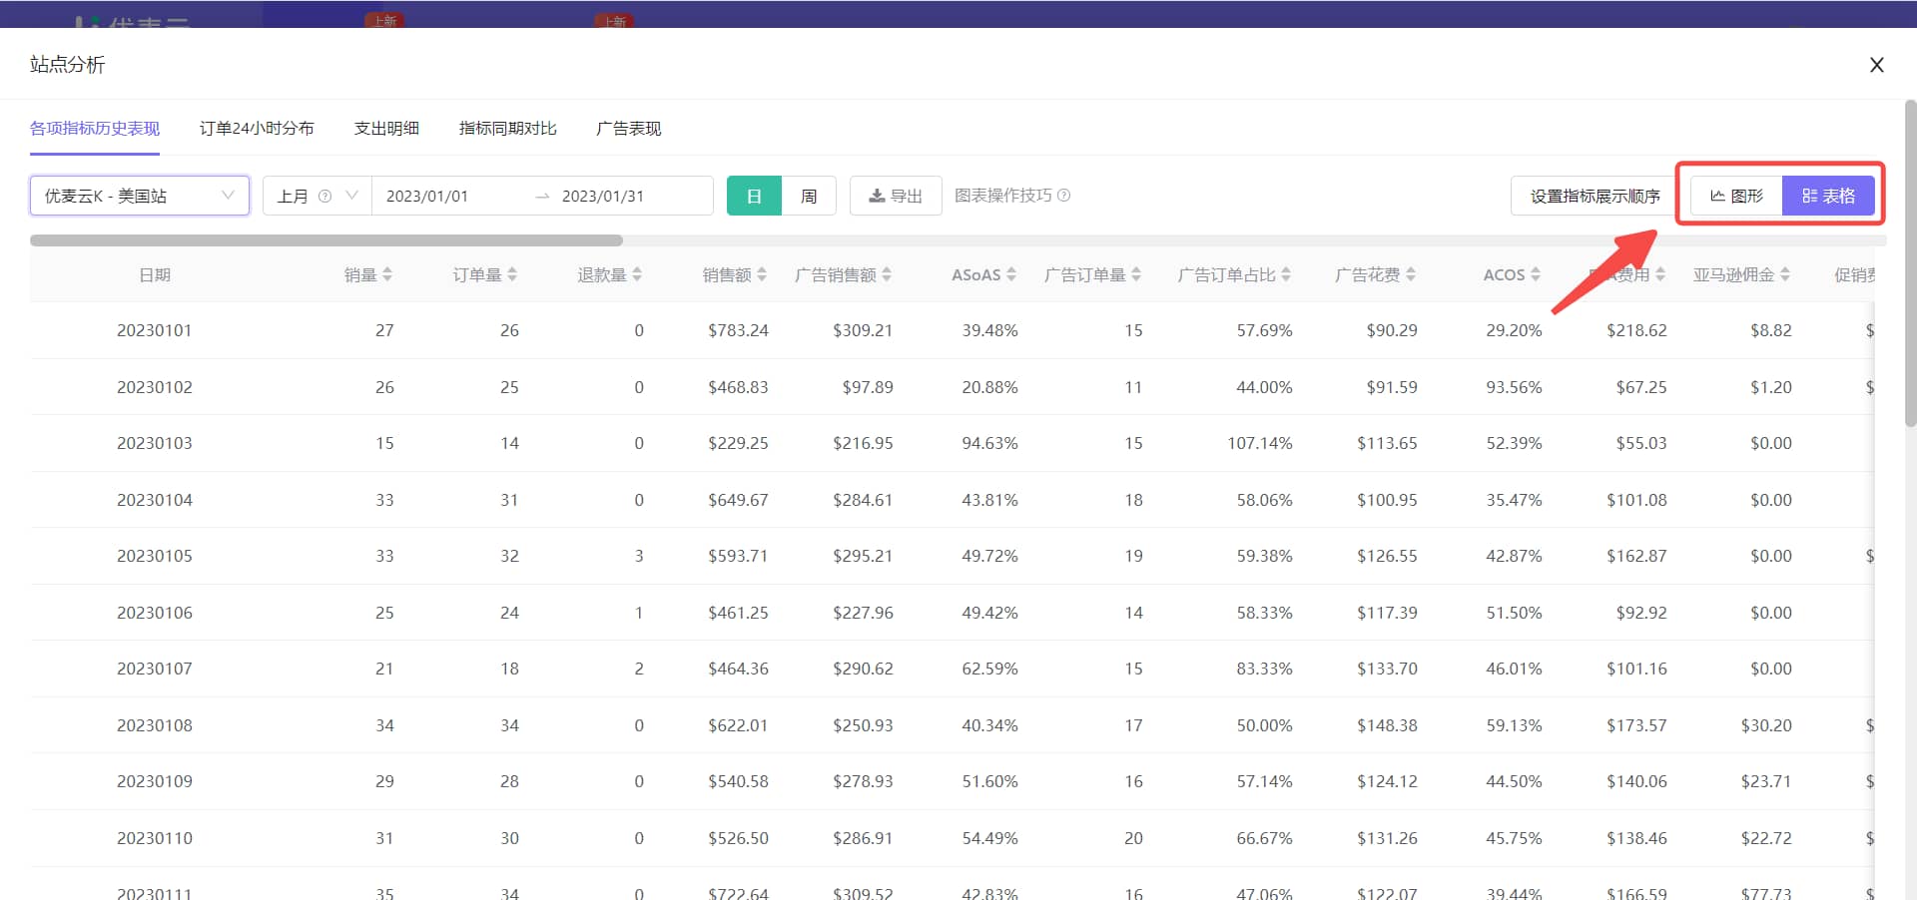This screenshot has width=1917, height=900.
Task: Sort by 销量 column arrows
Action: pos(387,274)
